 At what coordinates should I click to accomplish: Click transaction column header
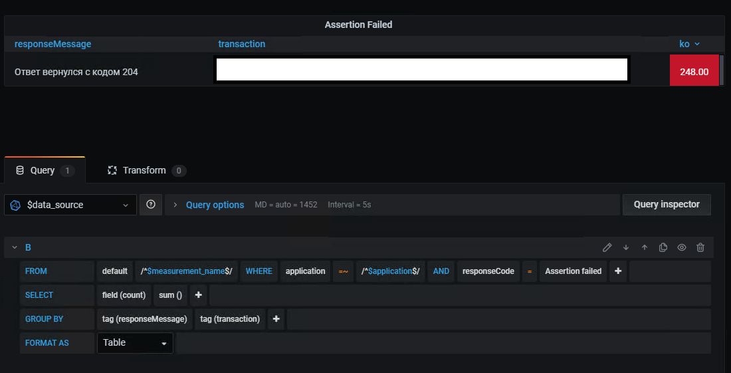pyautogui.click(x=241, y=44)
